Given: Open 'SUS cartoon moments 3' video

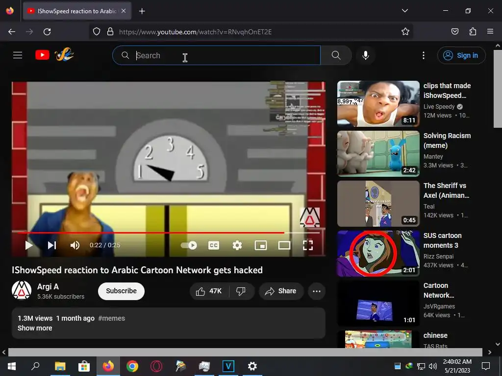Looking at the screenshot, I should pos(378,254).
